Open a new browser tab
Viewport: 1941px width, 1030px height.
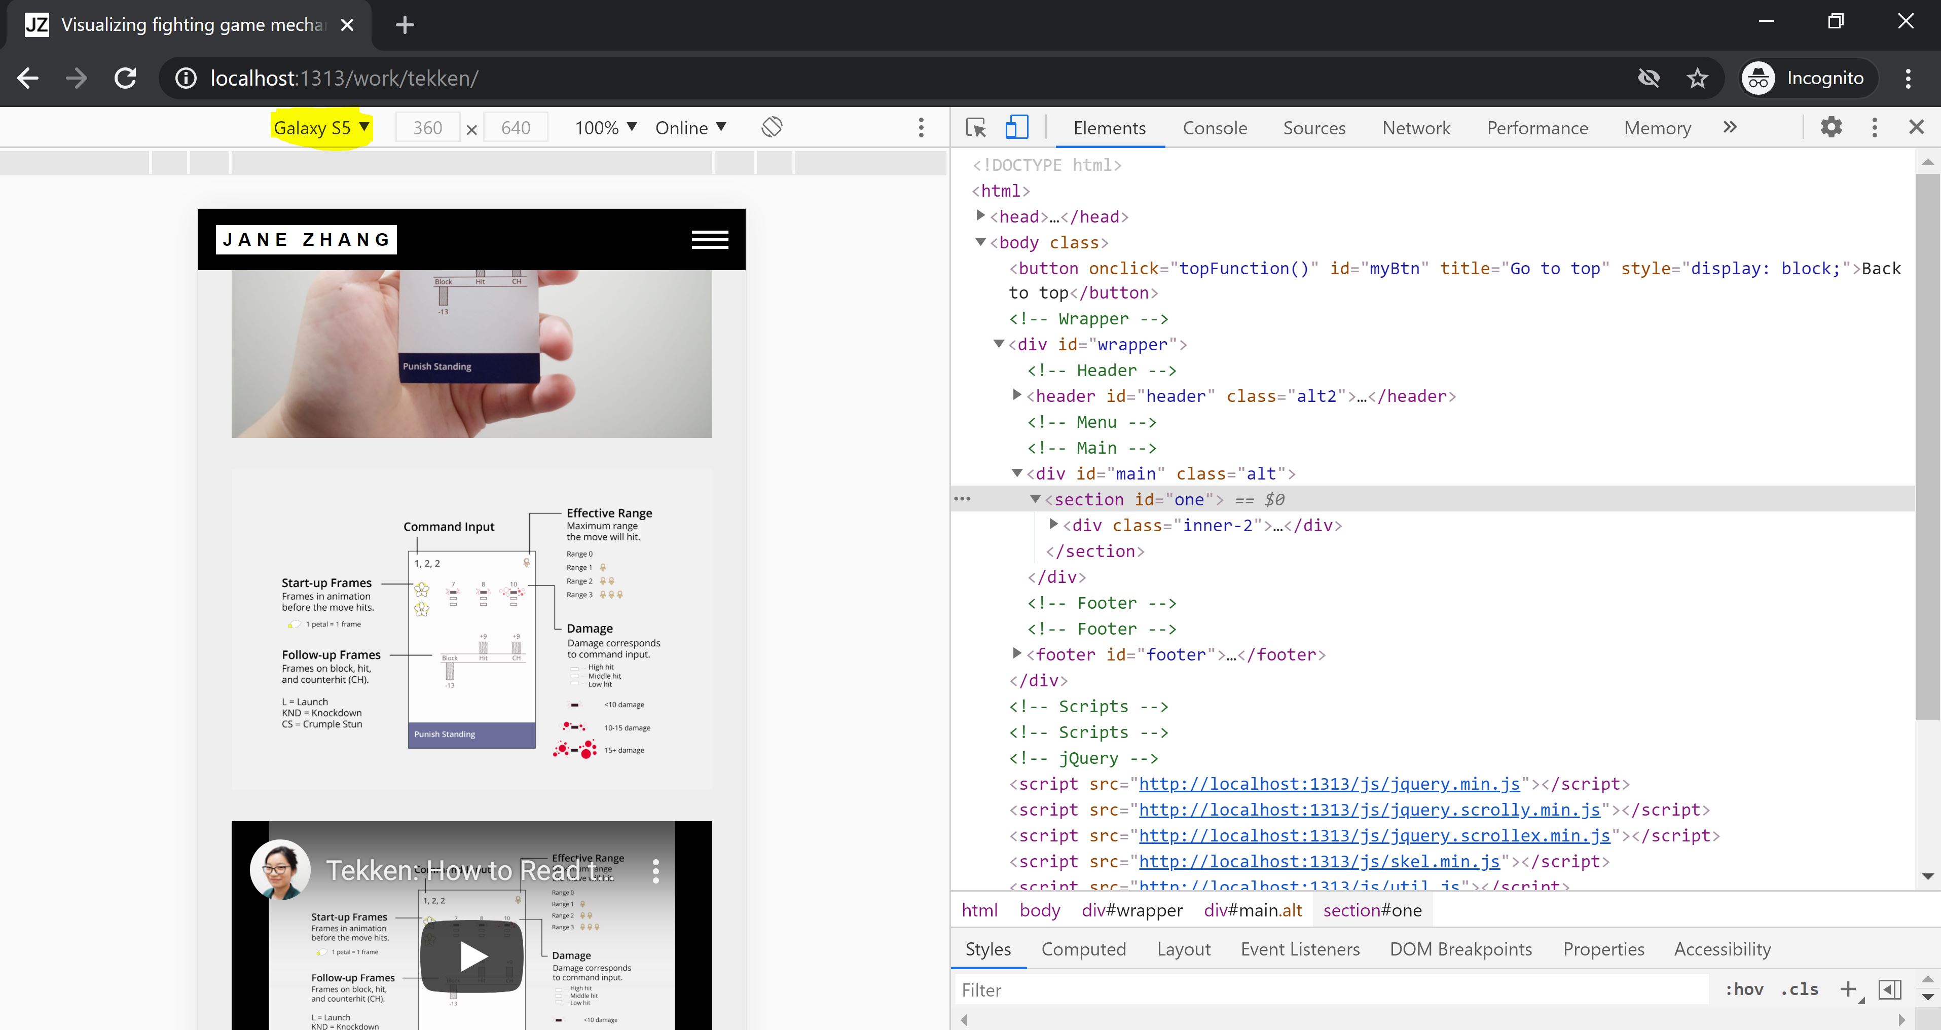405,25
